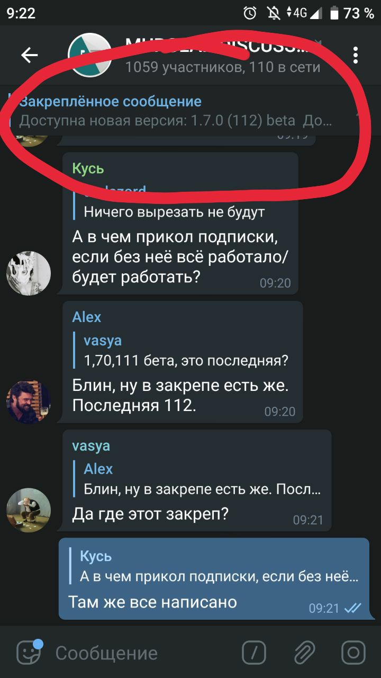
Task: Focus the Сообщение input field
Action: click(x=143, y=653)
